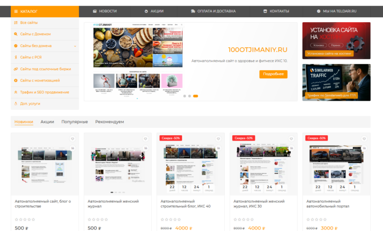This screenshot has height=231, width=383.
Task: Add the women's magazine site to favorites
Action: pos(145,139)
